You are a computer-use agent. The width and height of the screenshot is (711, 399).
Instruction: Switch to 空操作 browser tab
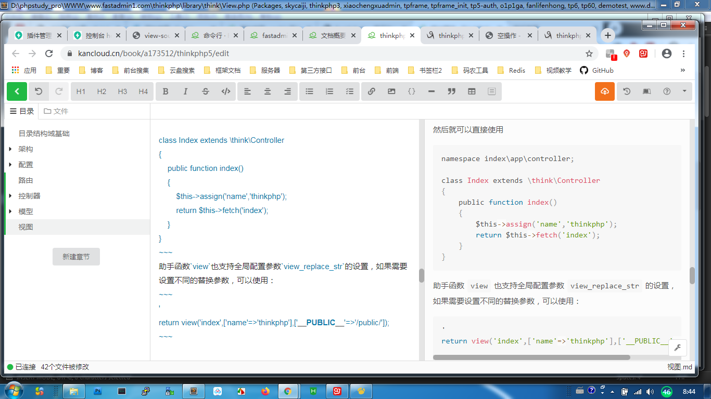(509, 35)
